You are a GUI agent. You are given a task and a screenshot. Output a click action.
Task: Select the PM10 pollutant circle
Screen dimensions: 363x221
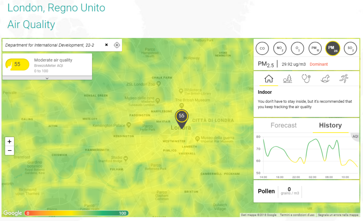coord(315,48)
